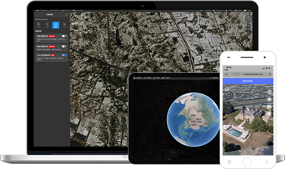Open the 我的场景 blue header on the phone
285x169 pixels.
pyautogui.click(x=248, y=81)
